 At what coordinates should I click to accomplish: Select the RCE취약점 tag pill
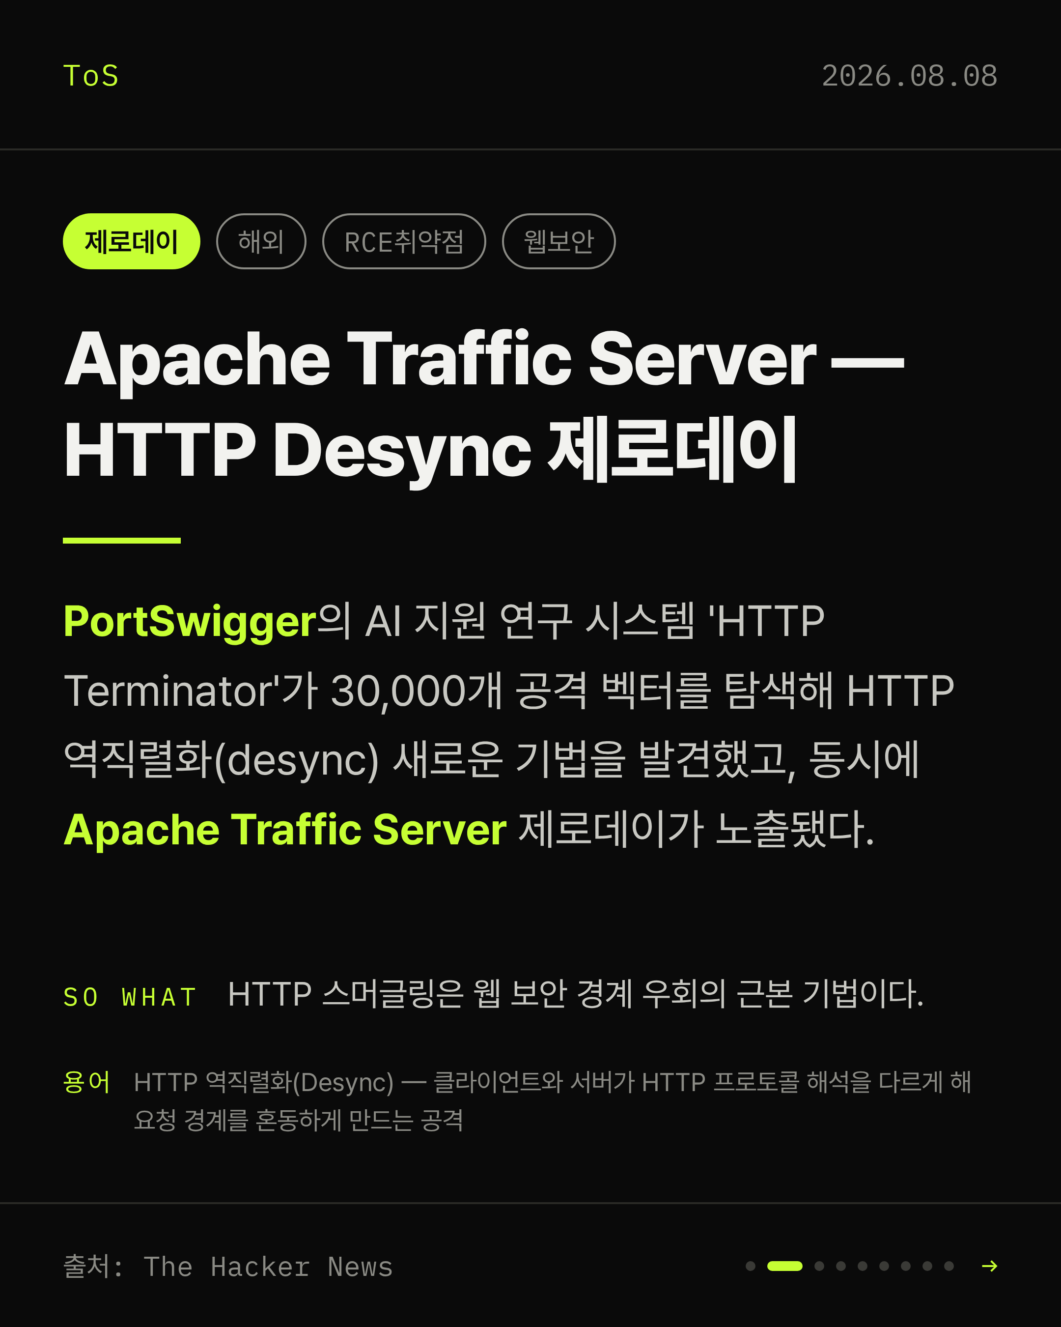tap(404, 241)
